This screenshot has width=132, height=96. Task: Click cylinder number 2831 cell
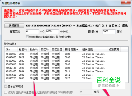point(21,64)
